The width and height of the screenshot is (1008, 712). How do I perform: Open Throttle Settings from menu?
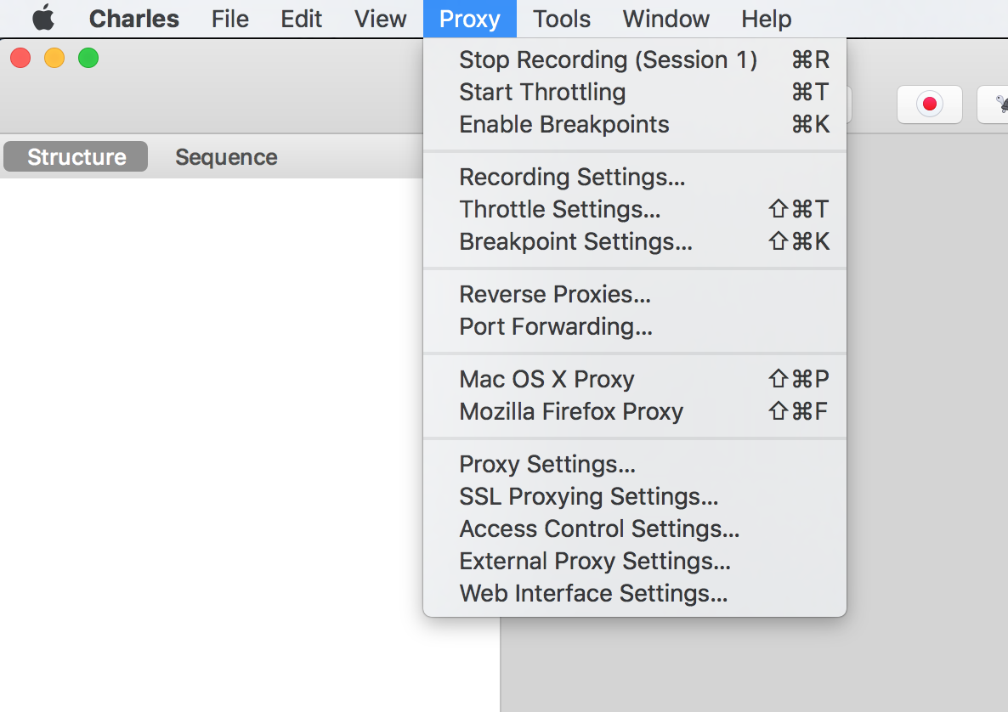(x=635, y=209)
